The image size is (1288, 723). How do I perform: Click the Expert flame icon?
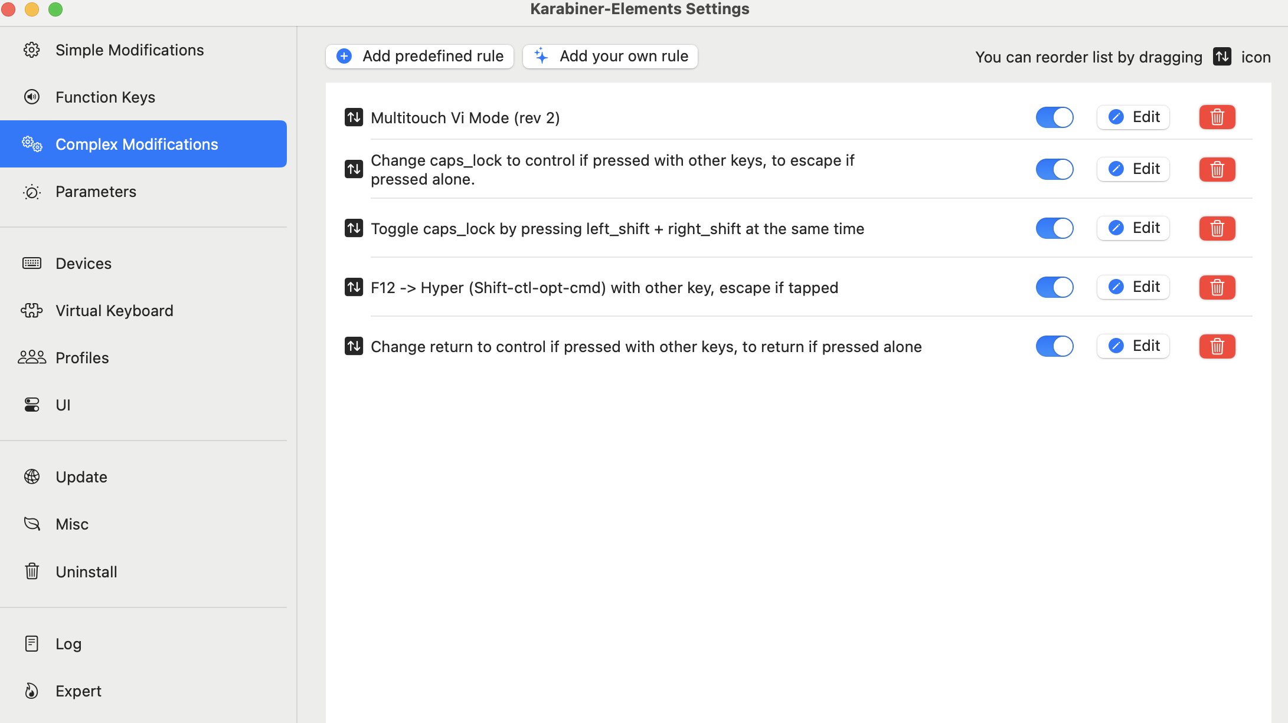click(32, 691)
